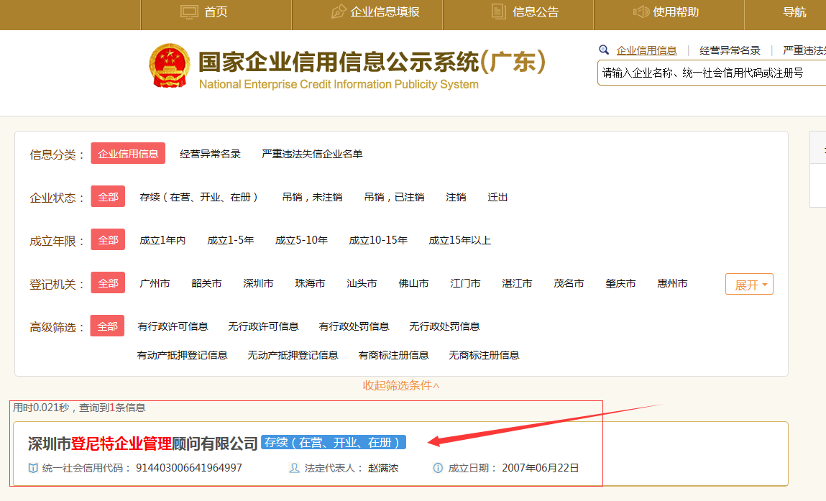Filter registration authority 佛山市
The height and width of the screenshot is (501, 826).
[413, 283]
